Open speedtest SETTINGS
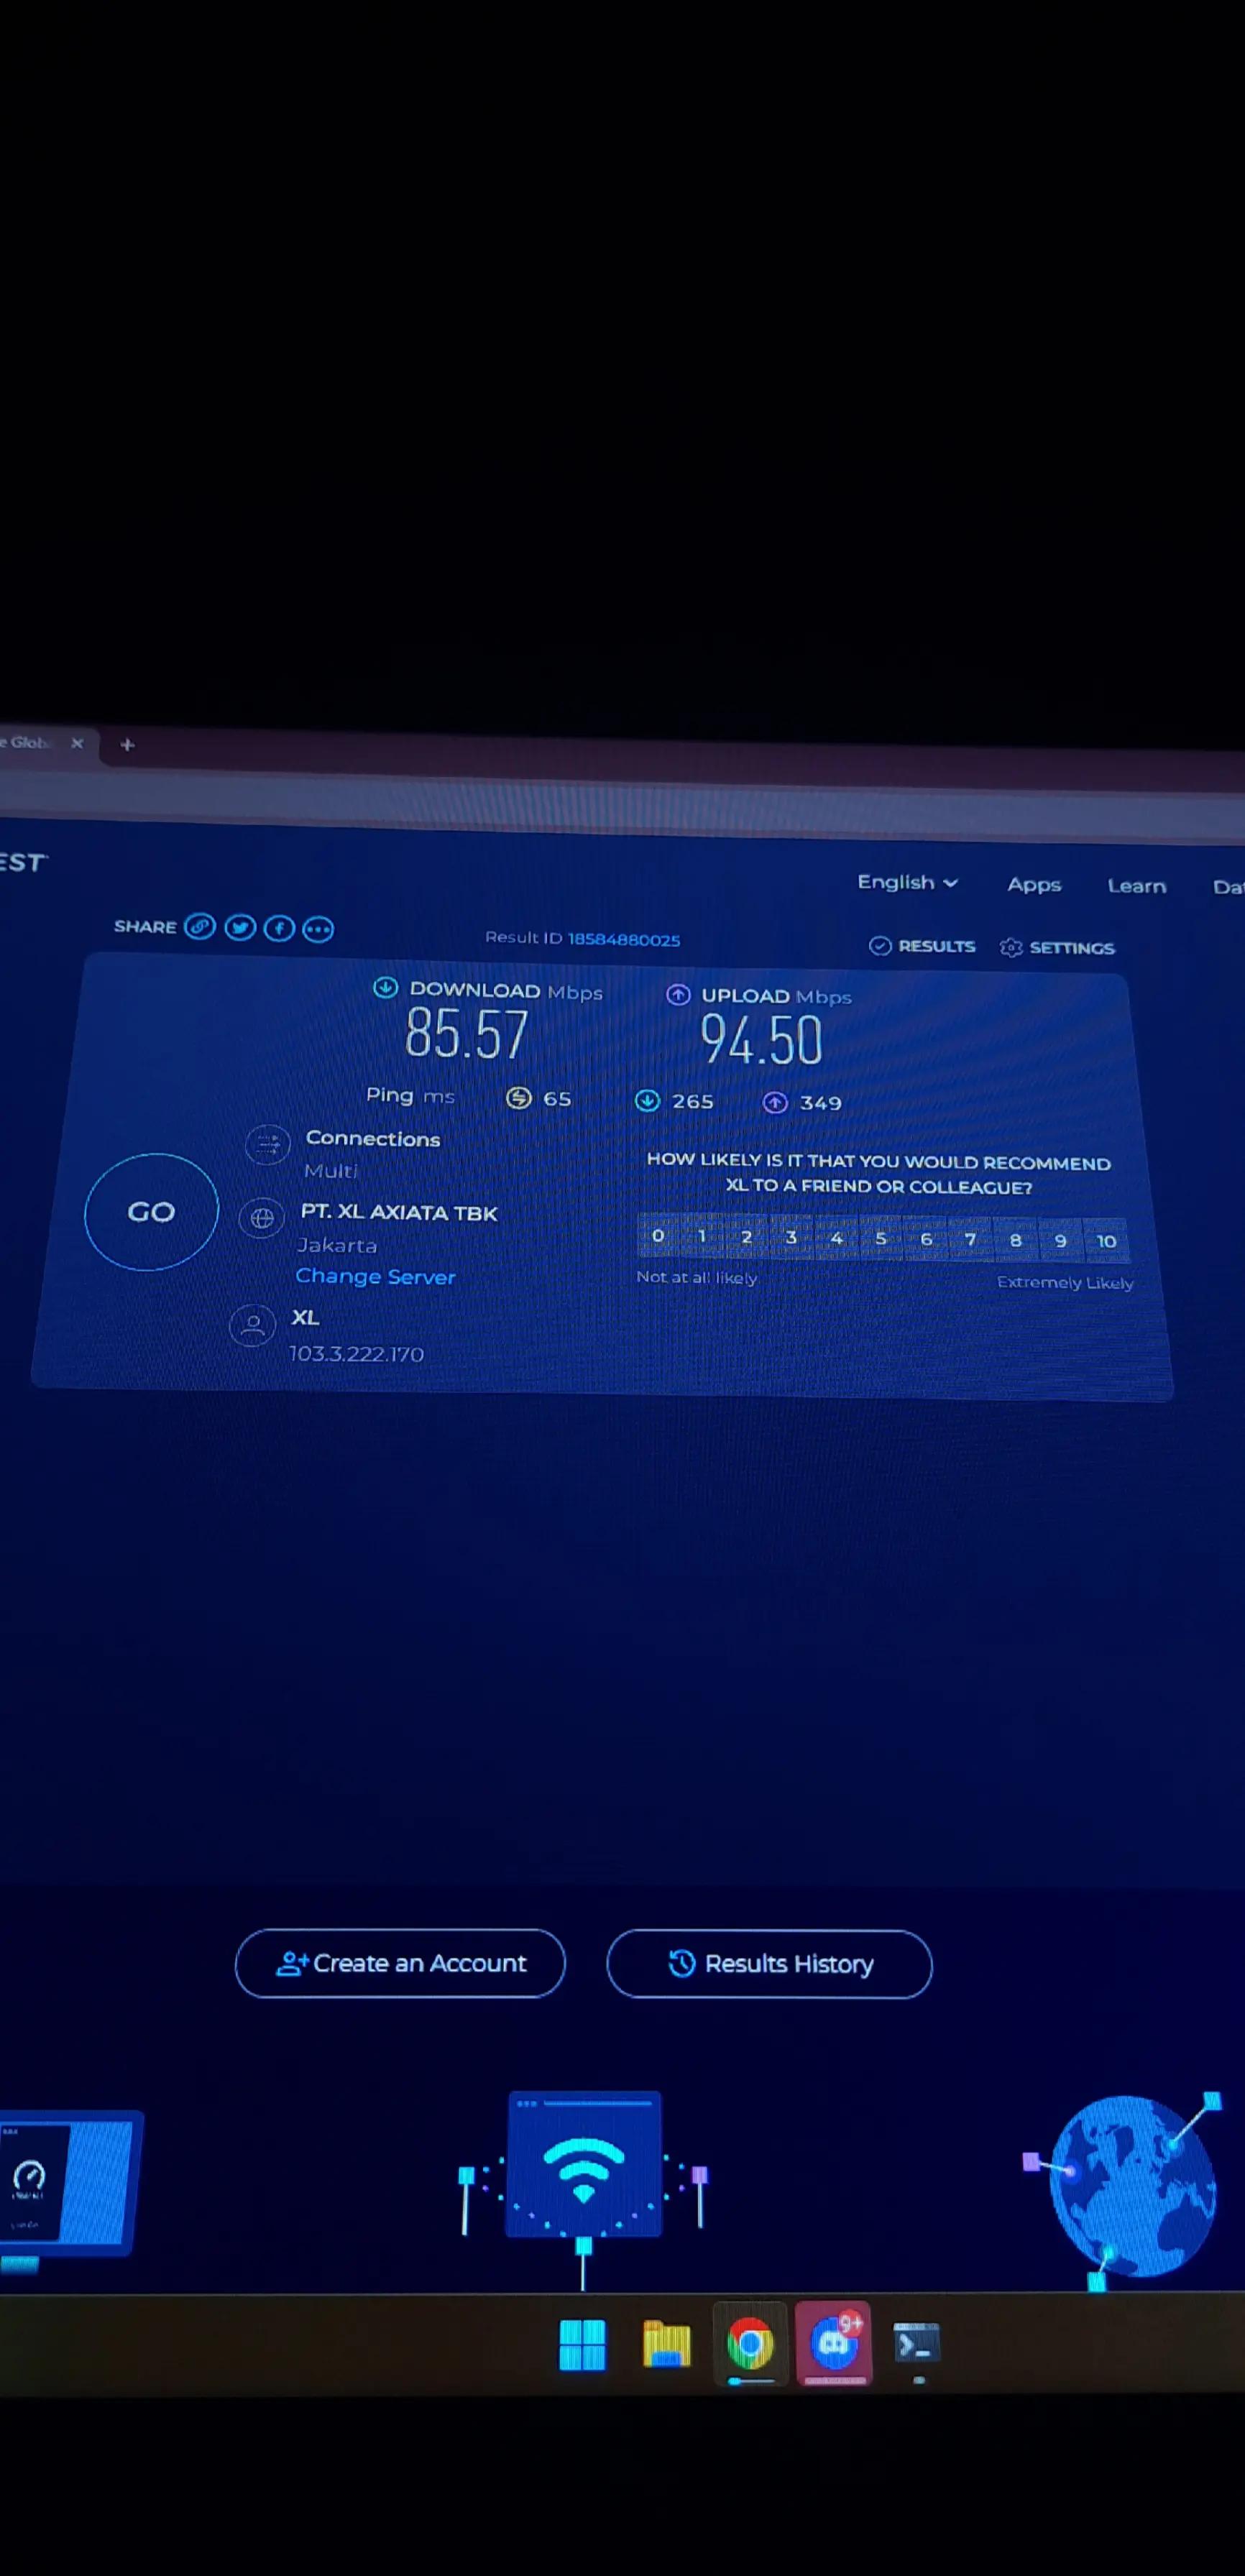 pos(1057,947)
